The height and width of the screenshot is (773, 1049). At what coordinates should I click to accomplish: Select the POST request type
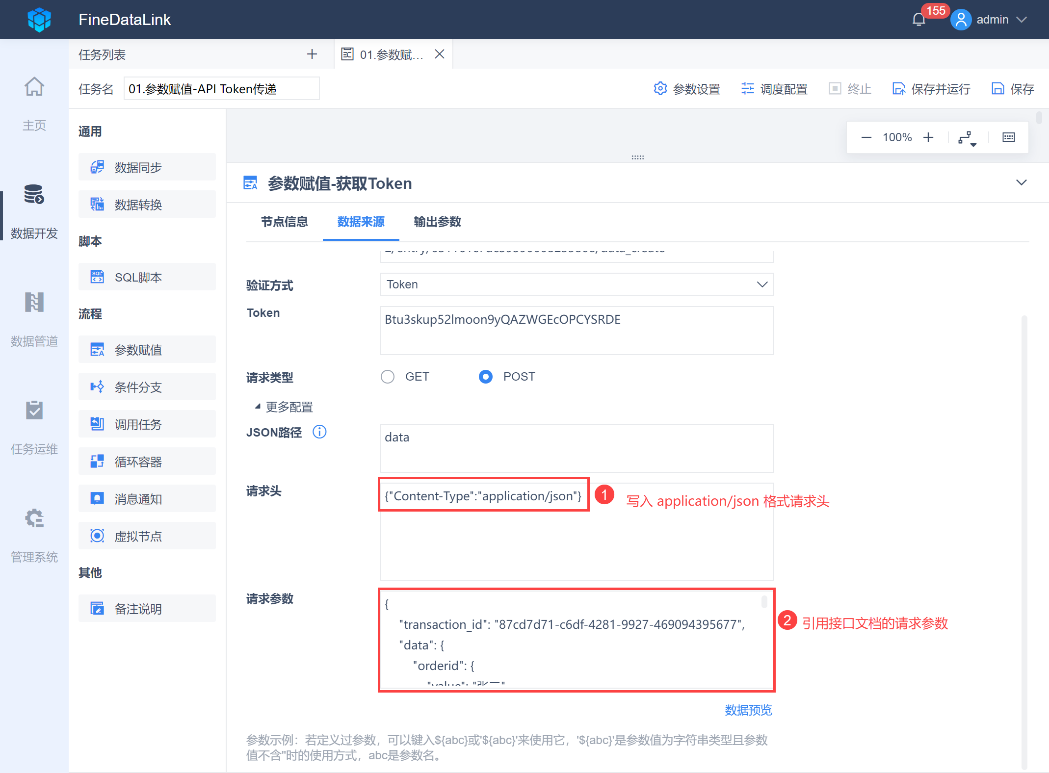(x=486, y=377)
